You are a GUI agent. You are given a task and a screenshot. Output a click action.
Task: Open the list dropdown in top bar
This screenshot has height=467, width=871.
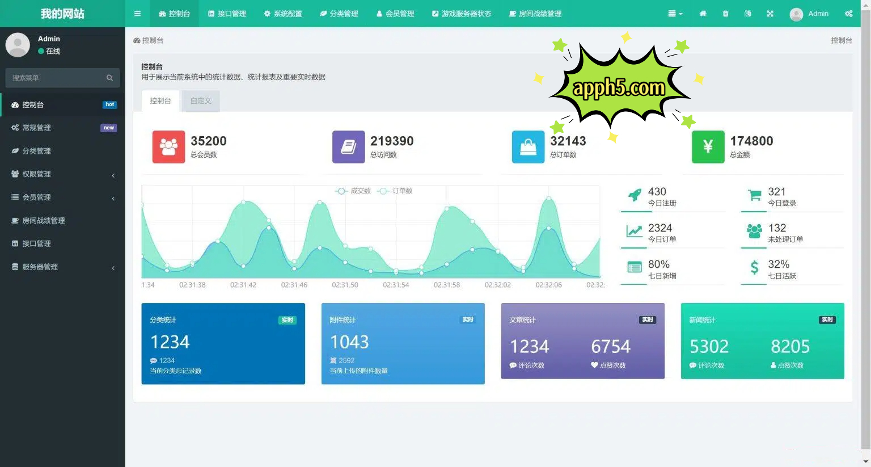(675, 14)
